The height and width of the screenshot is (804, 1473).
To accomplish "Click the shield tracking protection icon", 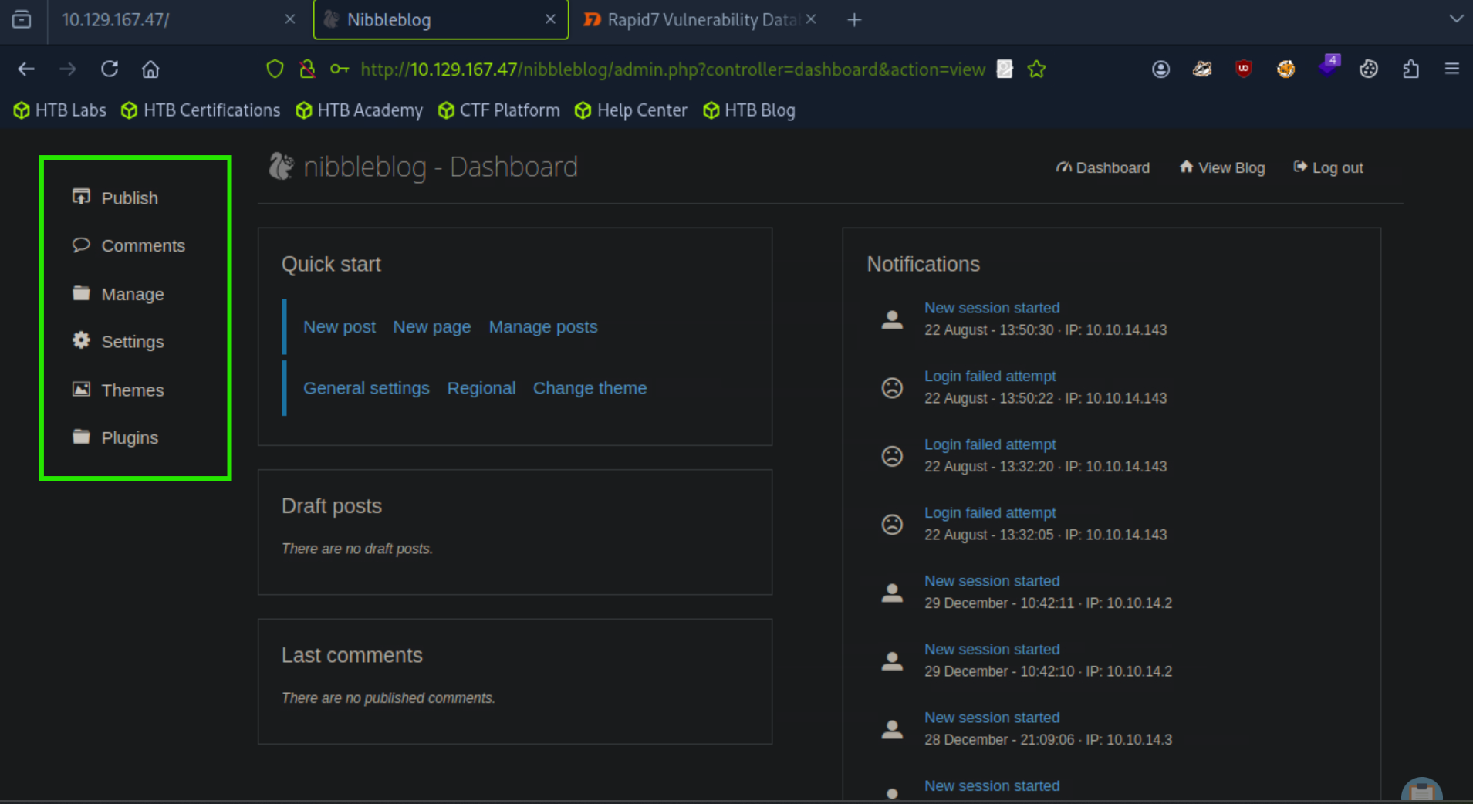I will tap(275, 69).
